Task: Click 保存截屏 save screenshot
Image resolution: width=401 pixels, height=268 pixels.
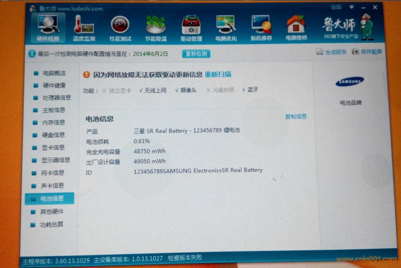Action: (x=367, y=52)
